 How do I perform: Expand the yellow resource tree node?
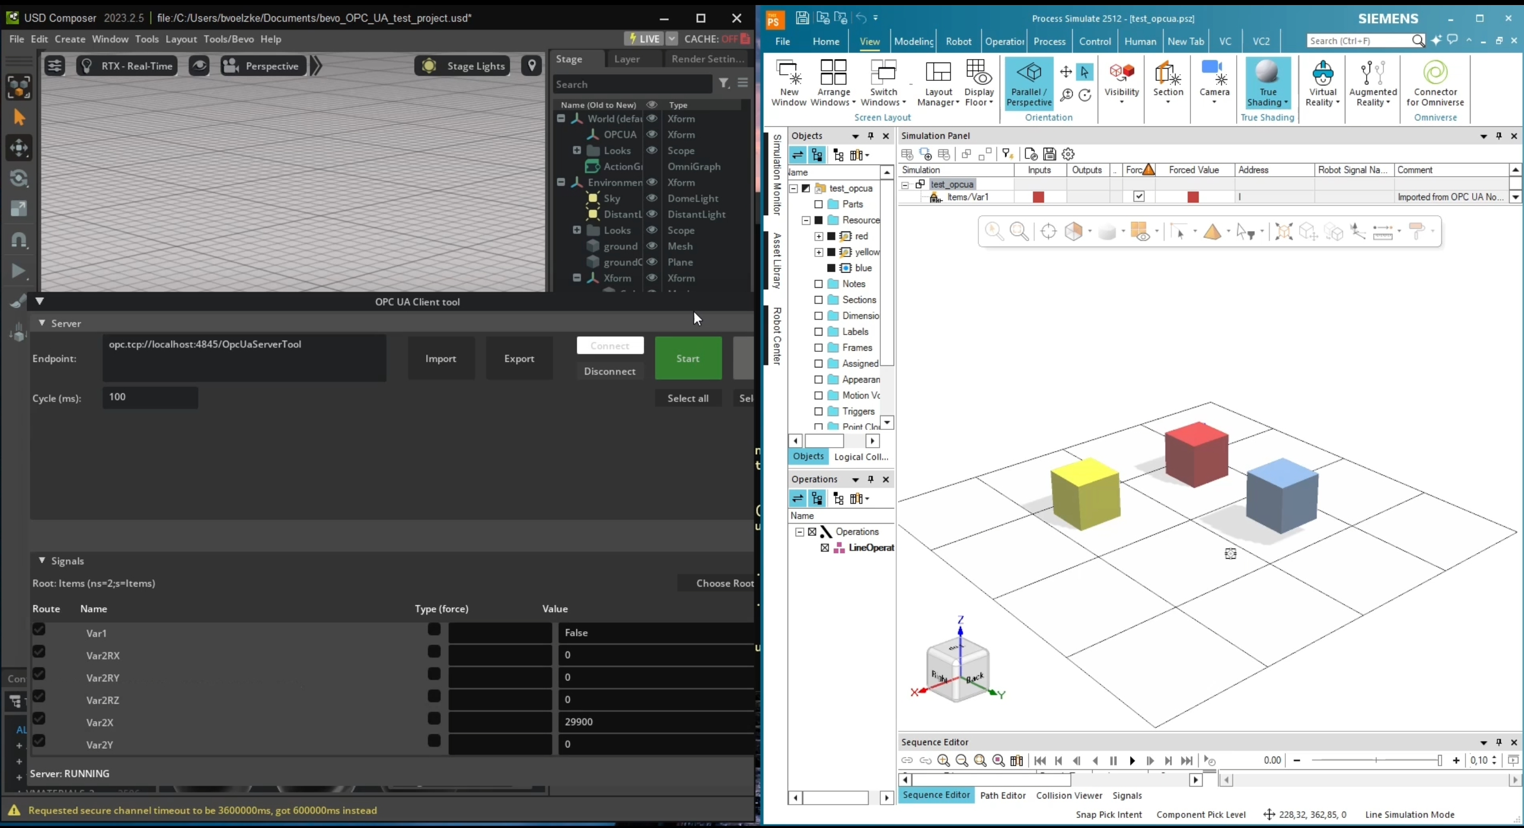[819, 252]
